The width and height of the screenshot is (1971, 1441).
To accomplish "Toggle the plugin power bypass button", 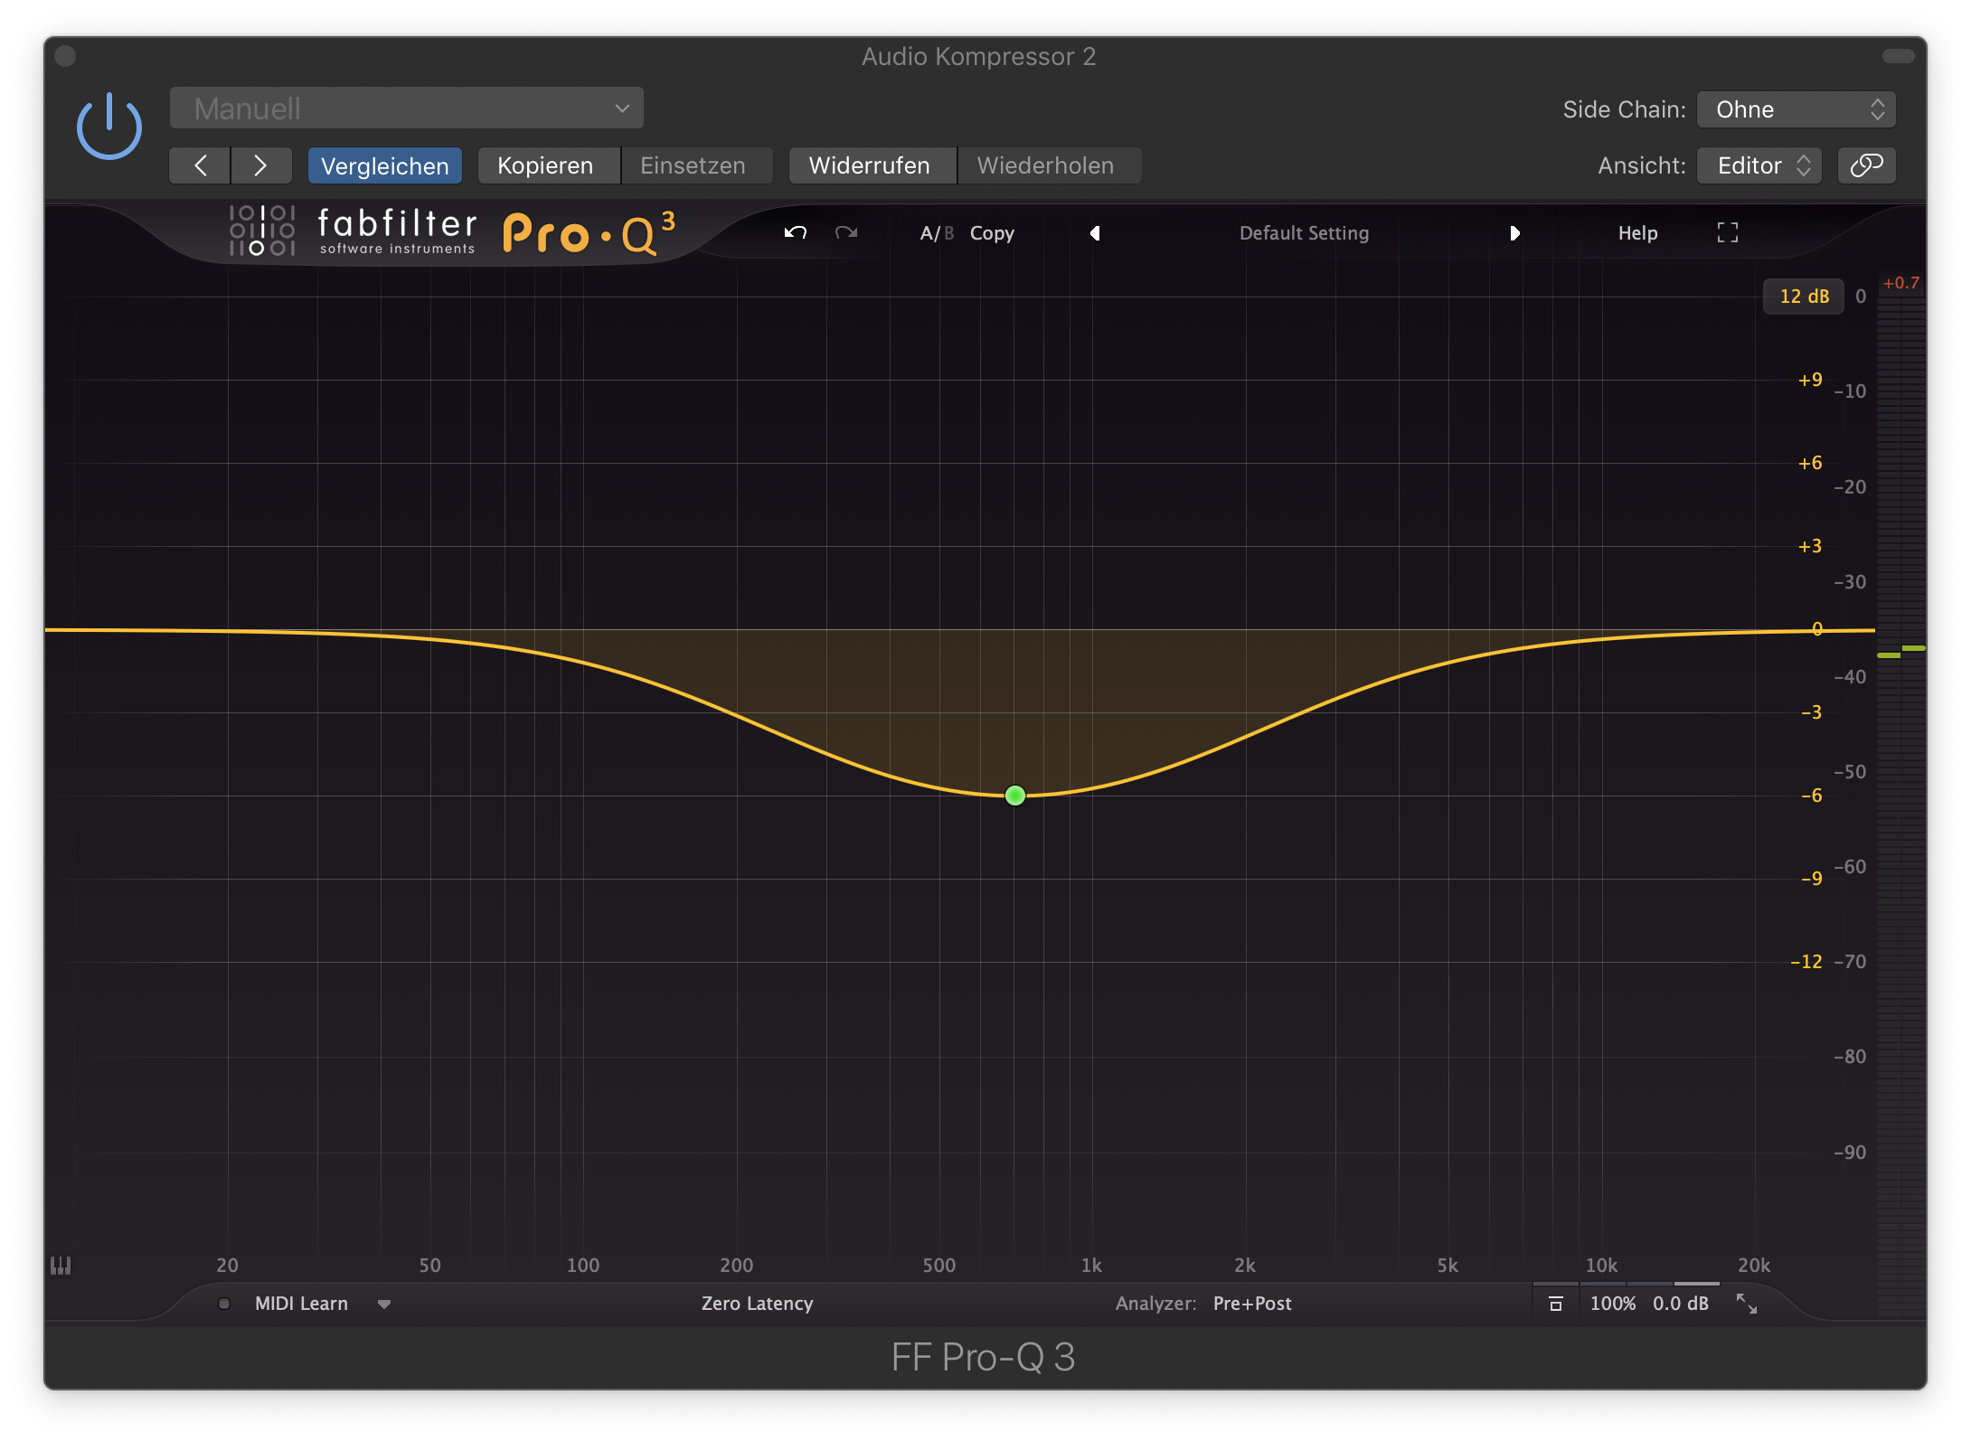I will pyautogui.click(x=108, y=127).
